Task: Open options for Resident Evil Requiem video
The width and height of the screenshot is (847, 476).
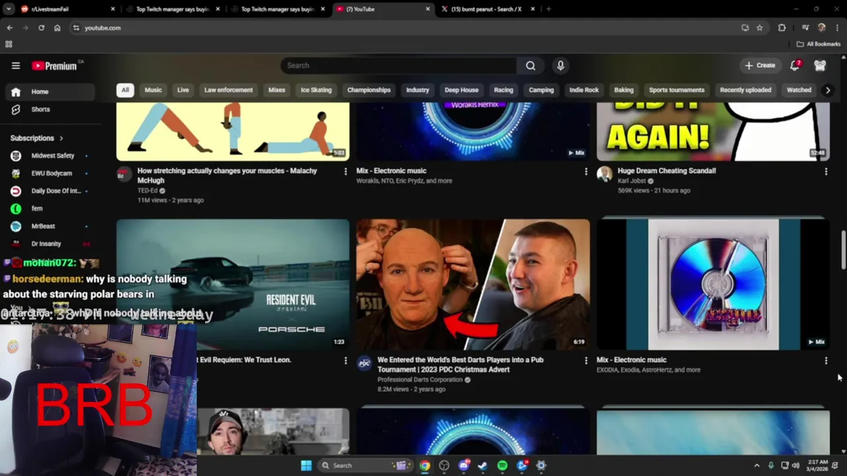Action: click(x=345, y=360)
